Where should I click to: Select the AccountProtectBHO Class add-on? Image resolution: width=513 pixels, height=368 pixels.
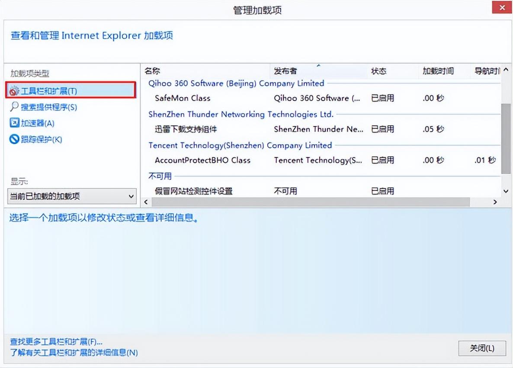point(202,160)
